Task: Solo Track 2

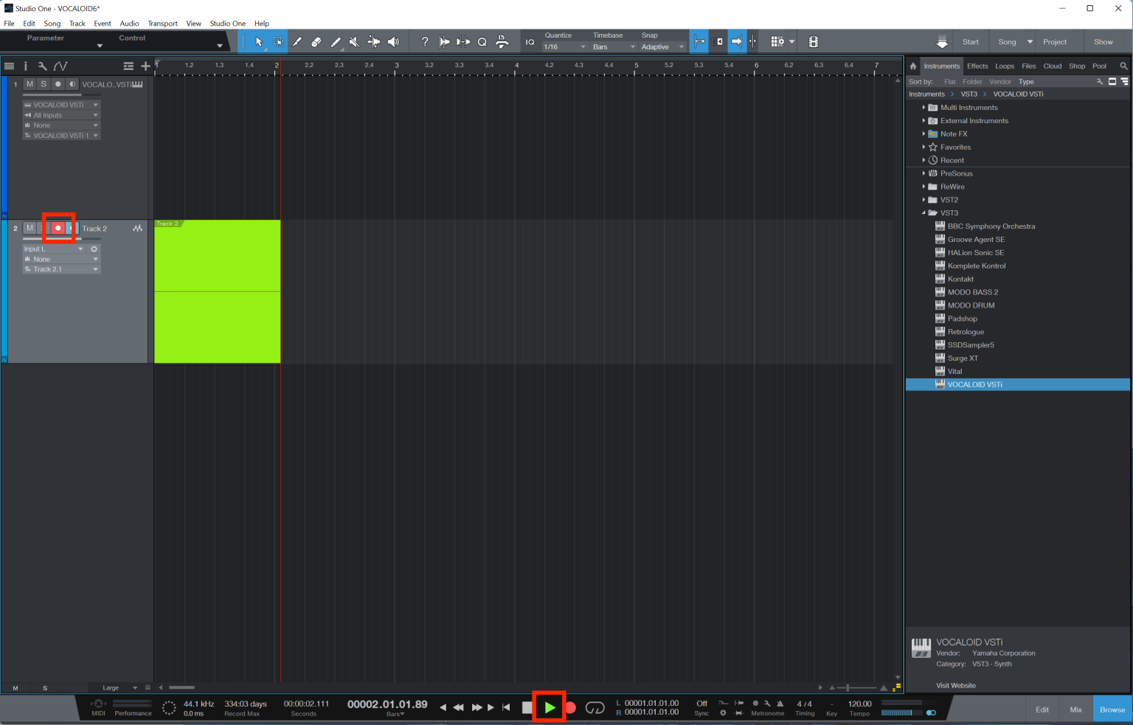Action: coord(43,228)
